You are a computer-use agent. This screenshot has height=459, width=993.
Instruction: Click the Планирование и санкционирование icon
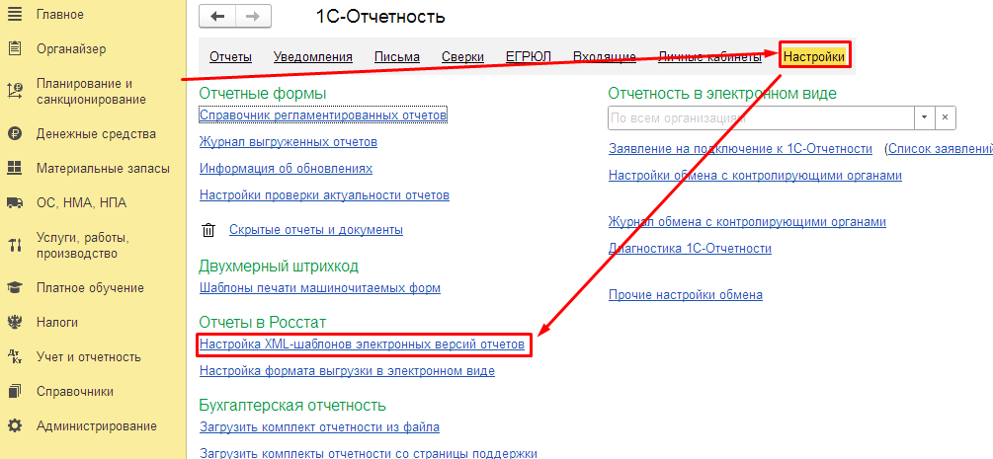(x=14, y=91)
